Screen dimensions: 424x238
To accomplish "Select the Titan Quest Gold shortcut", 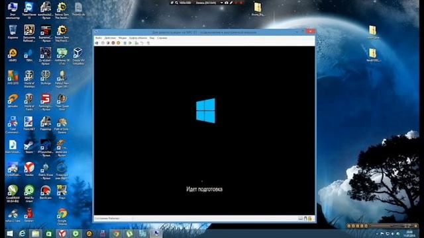I will [x=62, y=102].
